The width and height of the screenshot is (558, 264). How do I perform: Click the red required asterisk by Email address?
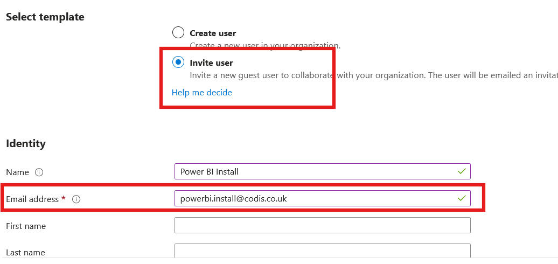[x=64, y=199]
